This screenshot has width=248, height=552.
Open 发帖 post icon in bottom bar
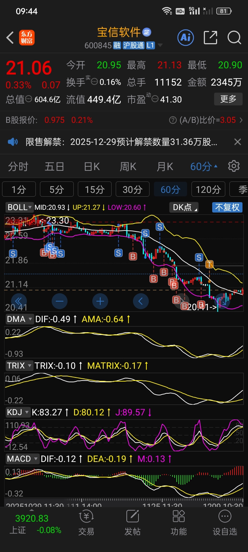(133, 523)
